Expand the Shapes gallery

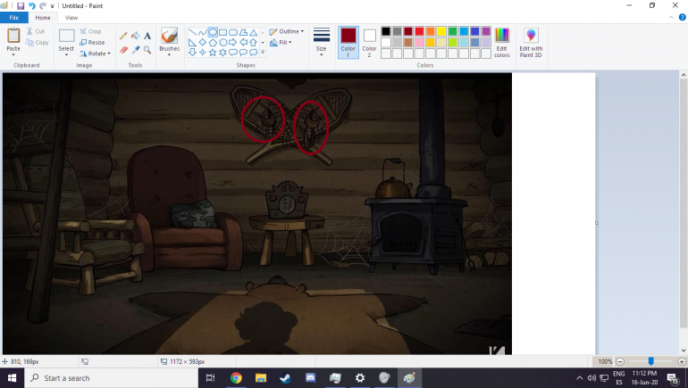point(263,53)
